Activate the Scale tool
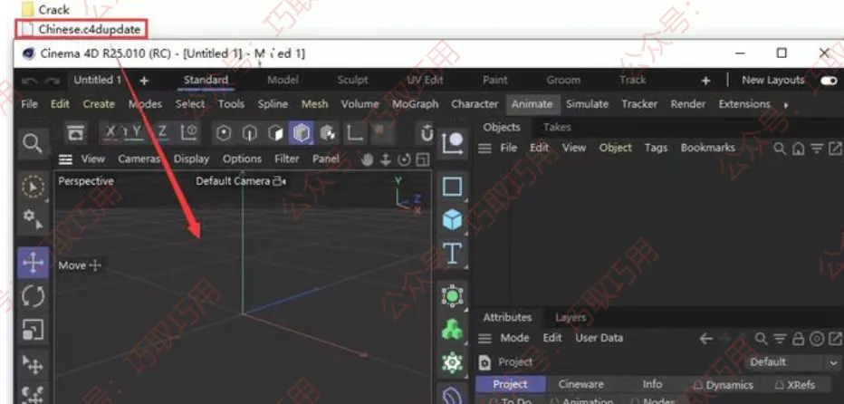This screenshot has width=844, height=404. [x=33, y=329]
